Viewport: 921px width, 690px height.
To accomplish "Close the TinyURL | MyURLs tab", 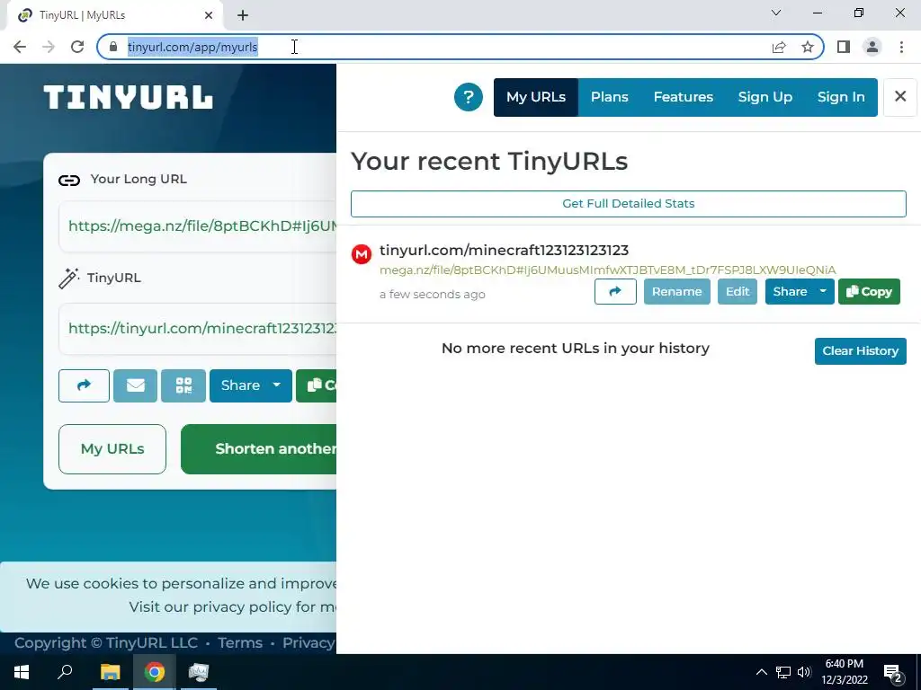I will (209, 15).
